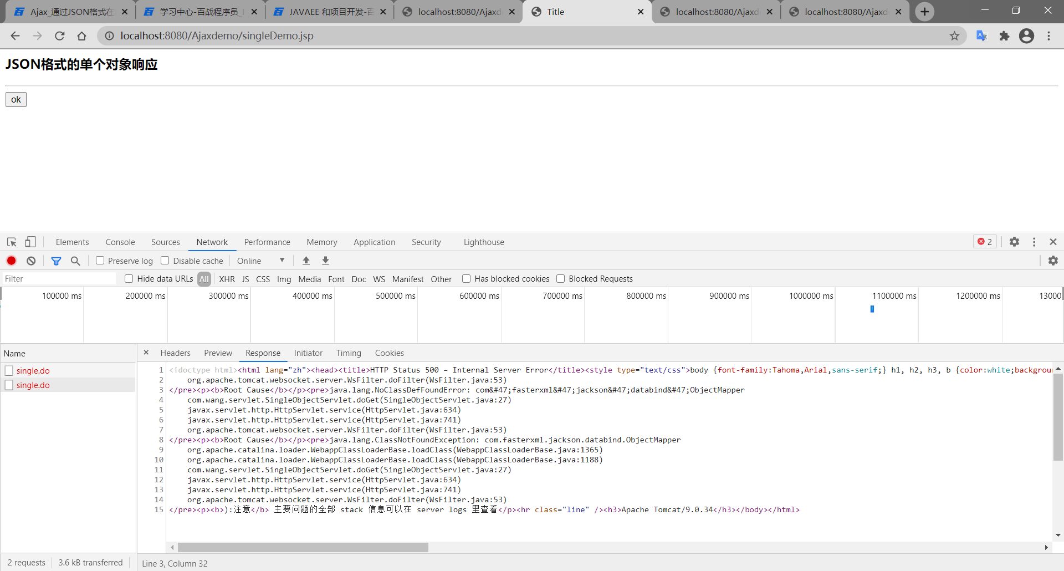Viewport: 1064px width, 571px height.
Task: View site information for localhost
Action: pyautogui.click(x=110, y=36)
